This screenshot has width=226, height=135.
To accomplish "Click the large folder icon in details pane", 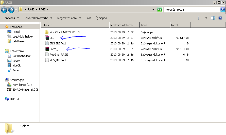I will pyautogui.click(x=9, y=128).
